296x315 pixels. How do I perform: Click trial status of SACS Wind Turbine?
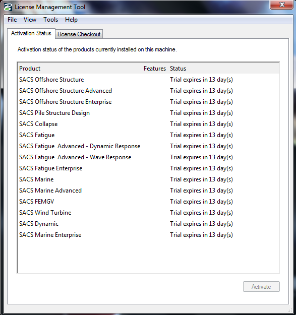(x=201, y=213)
